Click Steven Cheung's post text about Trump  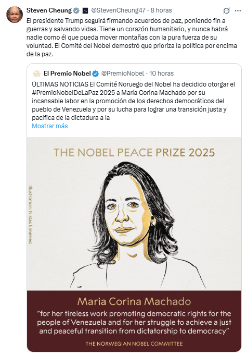[132, 38]
